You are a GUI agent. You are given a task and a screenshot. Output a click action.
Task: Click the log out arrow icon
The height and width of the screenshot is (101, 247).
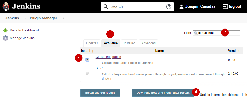pyautogui.click(x=225, y=7)
